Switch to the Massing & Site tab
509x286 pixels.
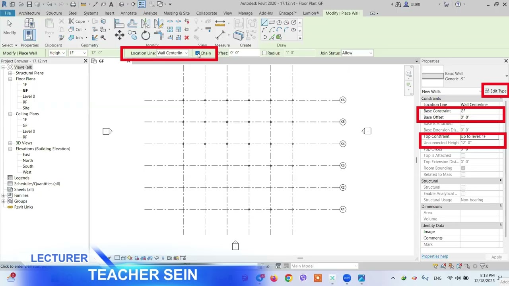177,13
